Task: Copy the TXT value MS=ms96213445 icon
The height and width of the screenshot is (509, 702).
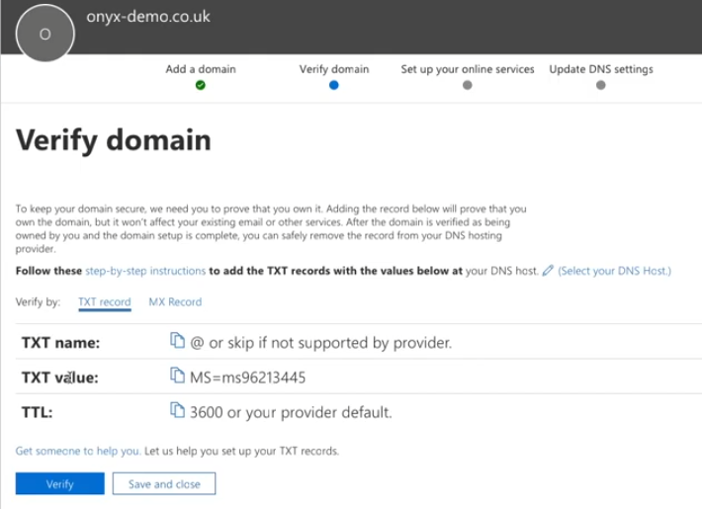Action: coord(177,376)
